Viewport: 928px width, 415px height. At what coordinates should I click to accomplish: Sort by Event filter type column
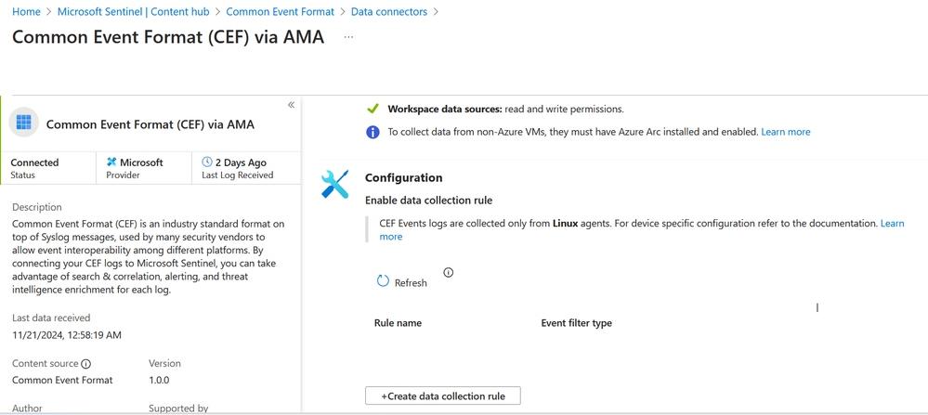pyautogui.click(x=576, y=323)
